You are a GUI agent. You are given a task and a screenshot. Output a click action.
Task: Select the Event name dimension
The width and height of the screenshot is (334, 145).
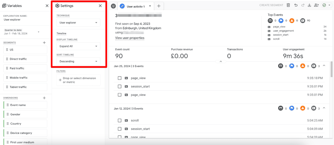coord(25,105)
